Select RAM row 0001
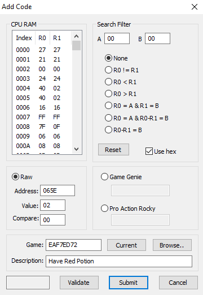The height and width of the screenshot is (295, 203). click(42, 59)
